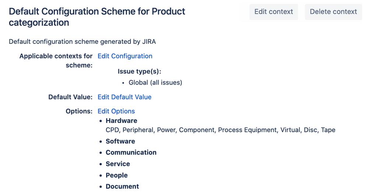Open the Edit Configuration link
Screen dimensions: 368x194
point(125,56)
